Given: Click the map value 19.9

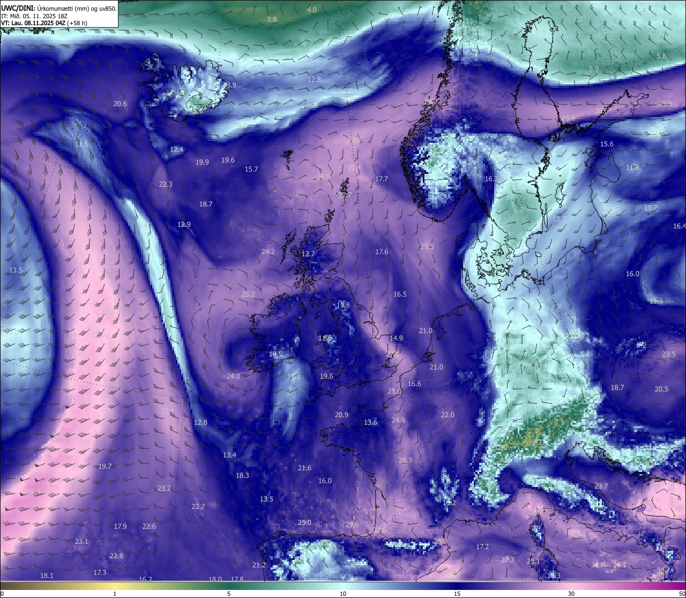Looking at the screenshot, I should pos(202,163).
